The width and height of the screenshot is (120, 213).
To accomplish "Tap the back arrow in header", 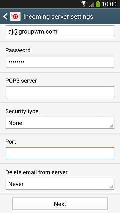I will (5, 17).
